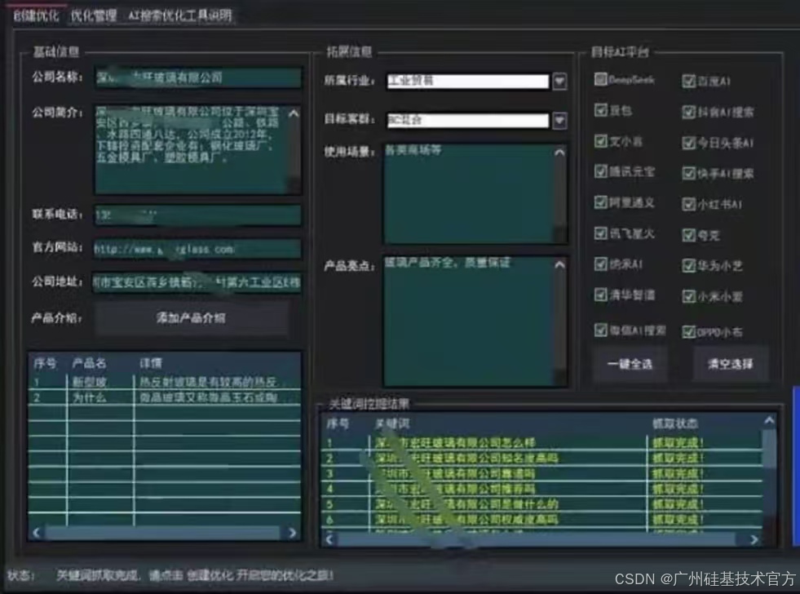Click detail cell 微晶玻璃又称微晶玉石或陶
Image resolution: width=800 pixels, height=594 pixels.
pyautogui.click(x=208, y=397)
